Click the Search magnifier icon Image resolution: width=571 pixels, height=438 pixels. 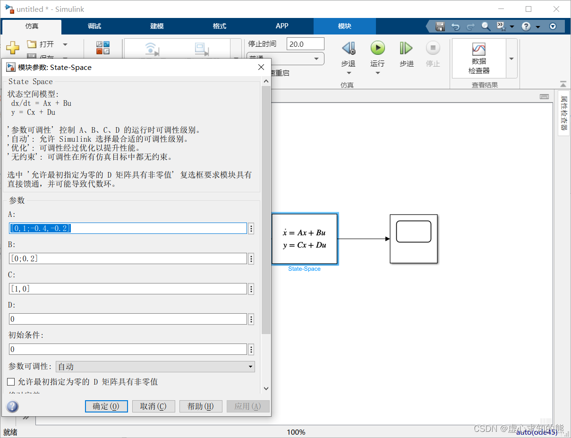[486, 26]
